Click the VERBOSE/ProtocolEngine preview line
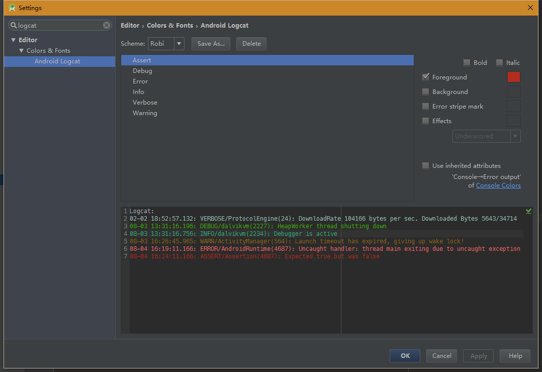 coord(323,219)
